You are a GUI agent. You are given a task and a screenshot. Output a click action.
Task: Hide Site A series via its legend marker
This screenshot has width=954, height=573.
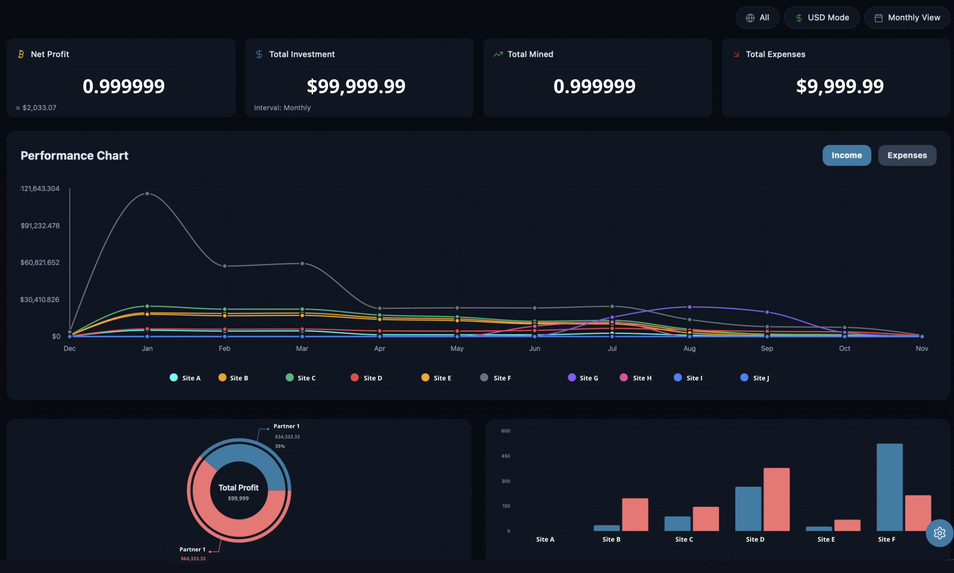[x=173, y=377]
